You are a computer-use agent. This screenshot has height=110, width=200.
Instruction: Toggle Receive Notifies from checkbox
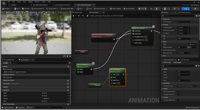[x=178, y=92]
